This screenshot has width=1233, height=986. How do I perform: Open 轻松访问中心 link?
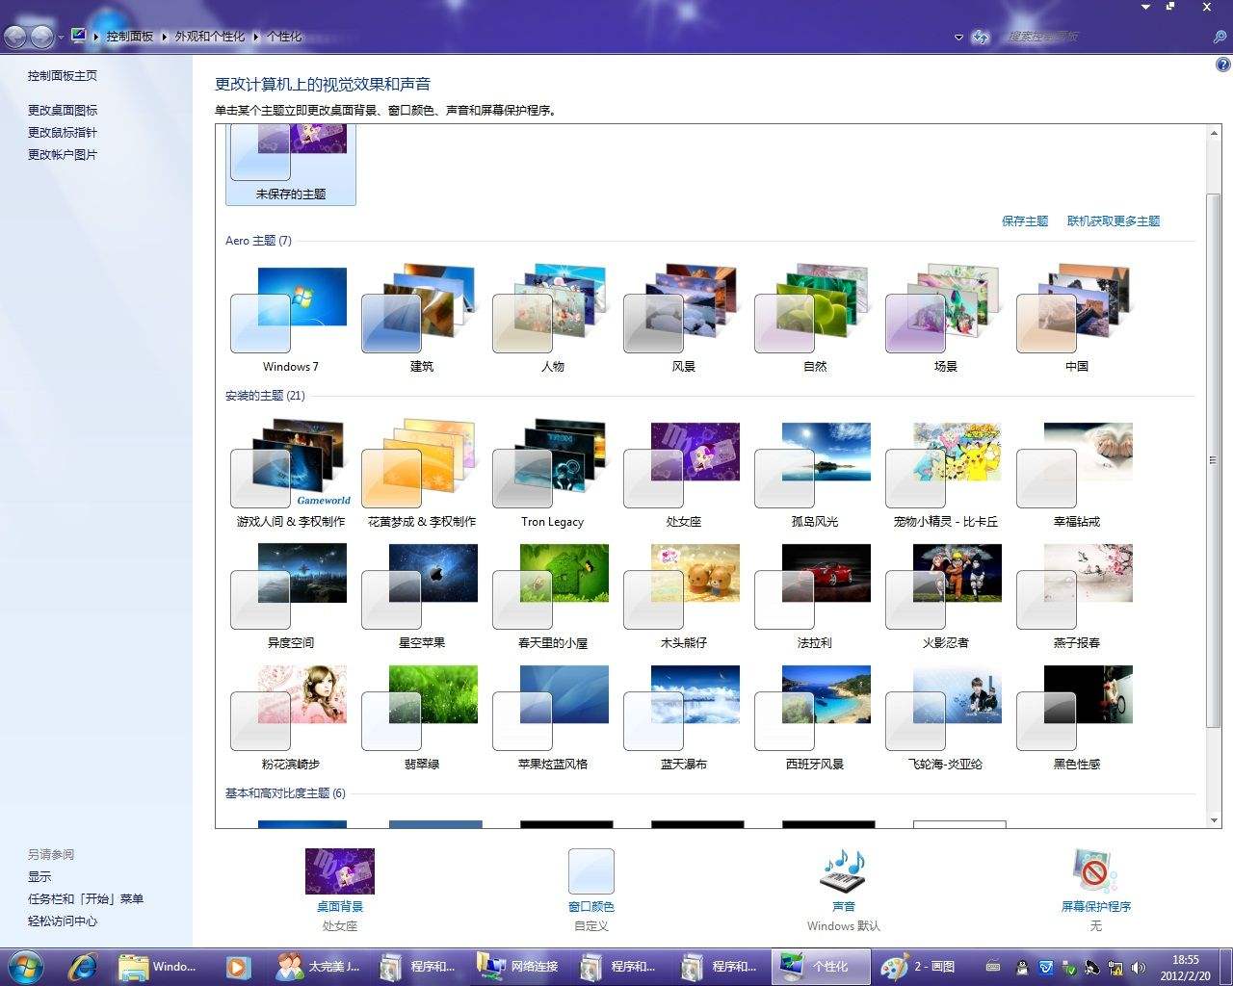pyautogui.click(x=62, y=921)
